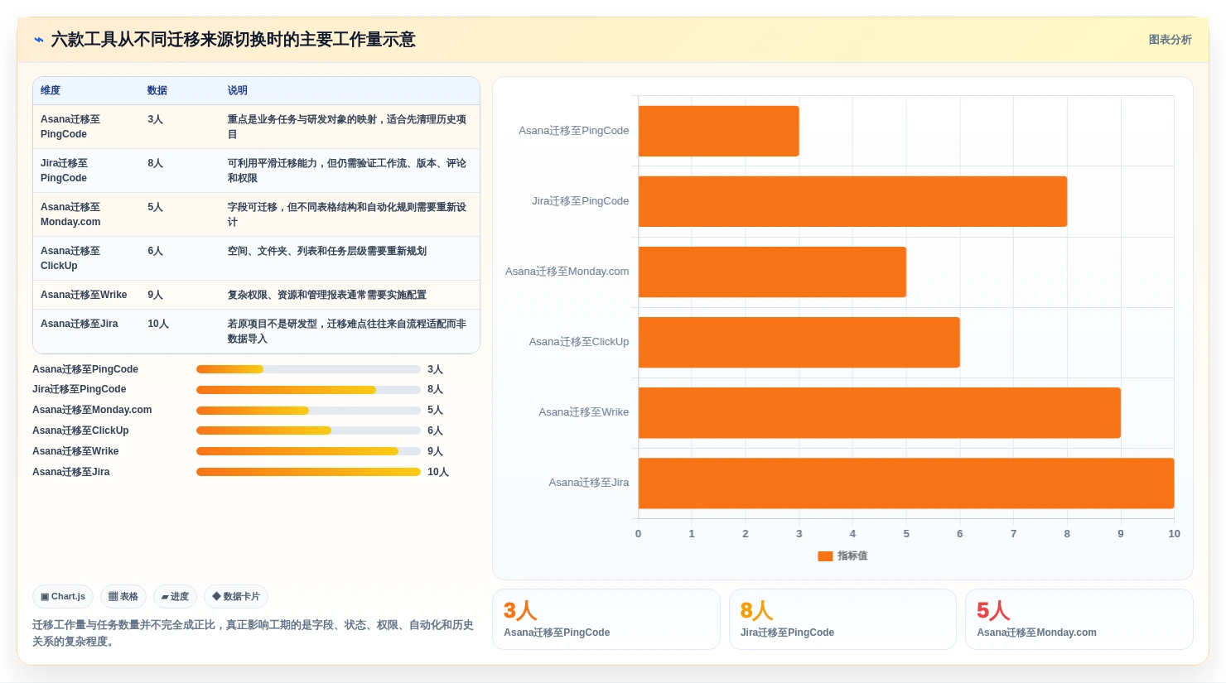Click the Jira迁移至PingCode chart bar
Screen dimensions: 1226x683
852,201
